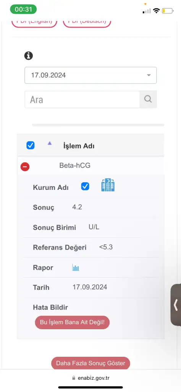181x392 pixels.
Task: Tap the lock icon beside enabiz.gov.tr
Action: tap(73, 378)
